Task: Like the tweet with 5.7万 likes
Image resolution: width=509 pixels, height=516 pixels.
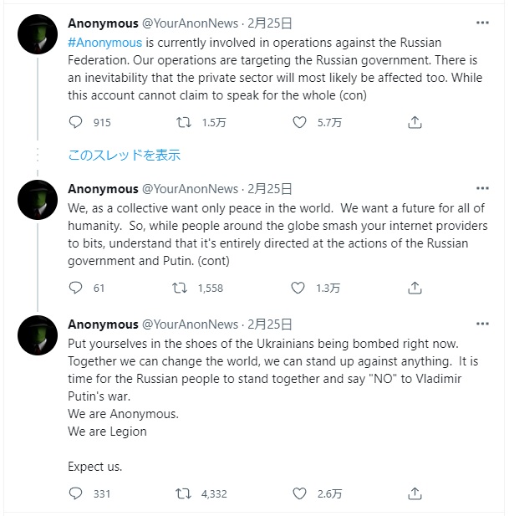Action: pos(300,122)
